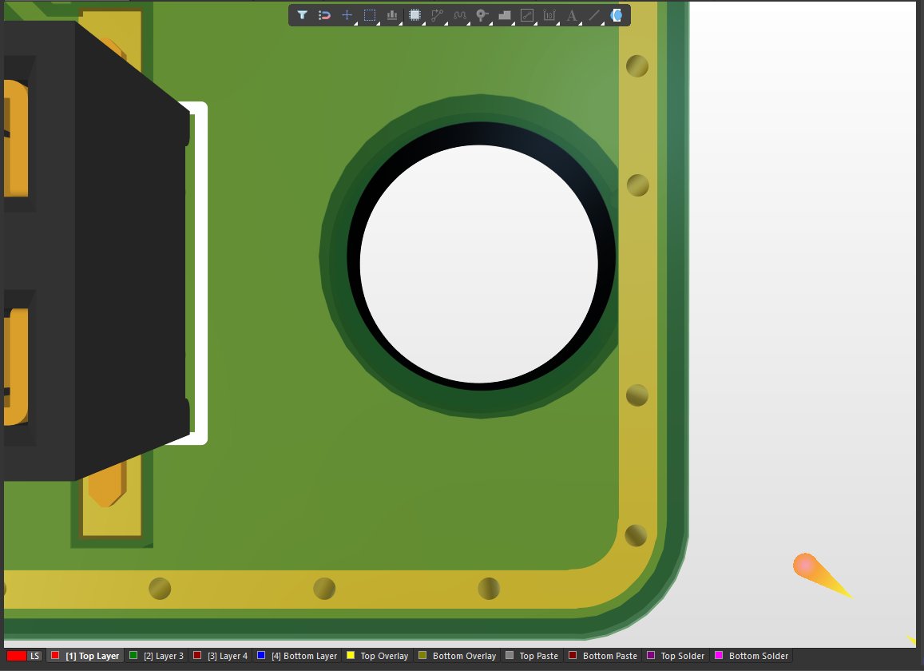
Task: Open the Snap options magnet icon
Action: [324, 15]
